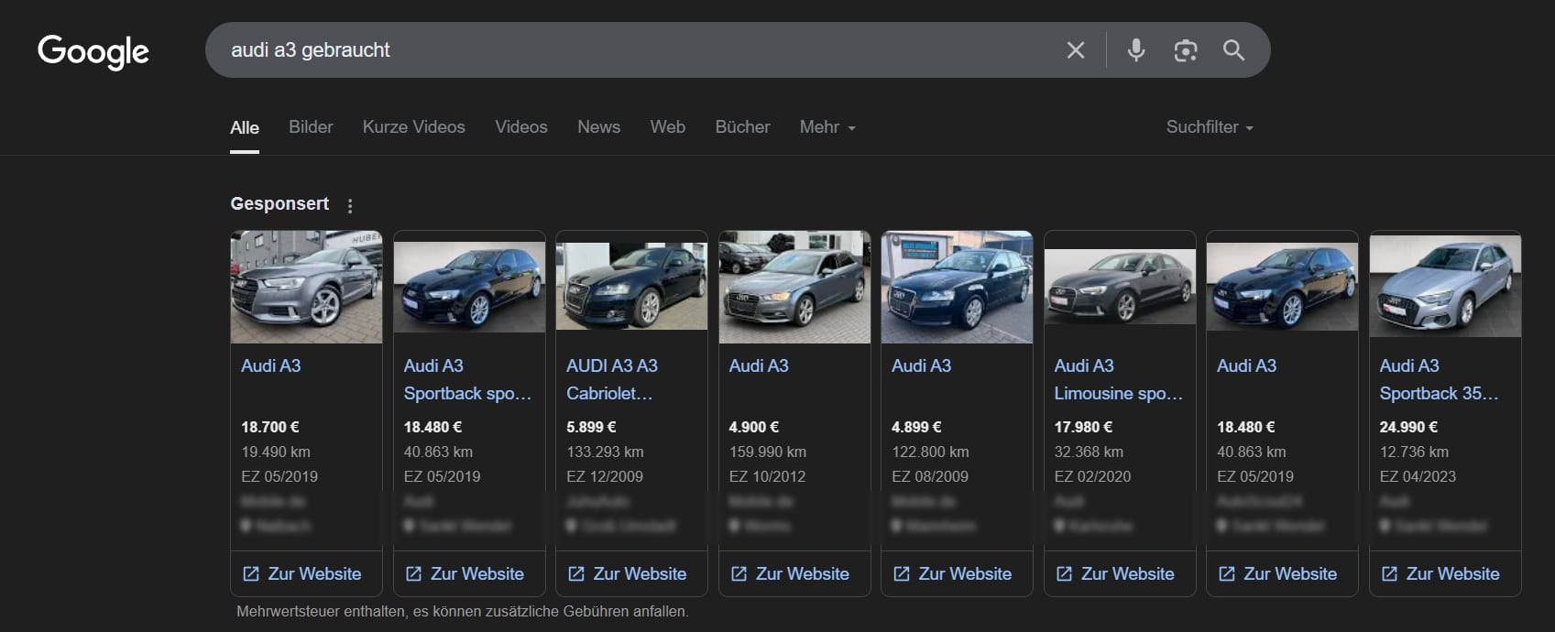Click thumbnail of 4.900 € Audi A3
This screenshot has width=1555, height=632.
click(x=794, y=287)
